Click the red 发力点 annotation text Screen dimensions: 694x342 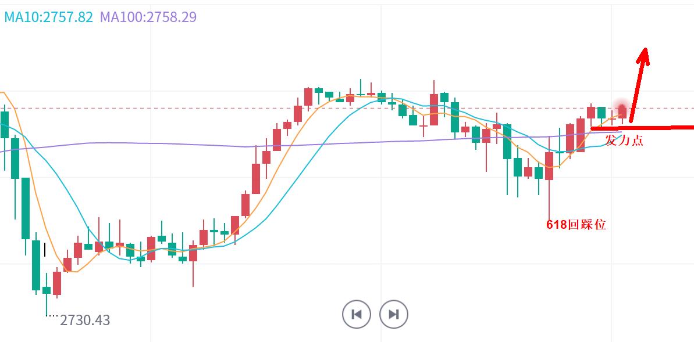click(624, 141)
